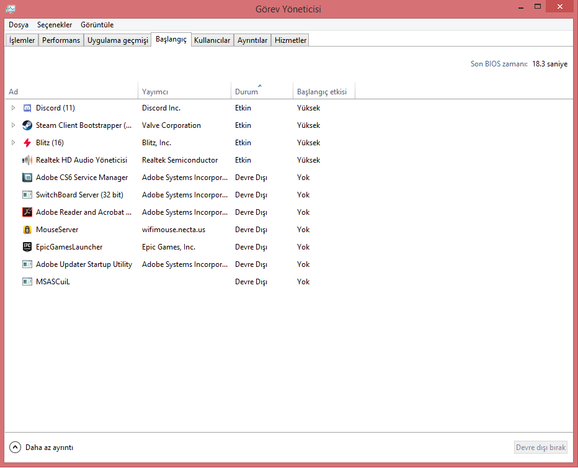This screenshot has width=578, height=468.
Task: Open the Seçenekler menu
Action: click(x=55, y=25)
